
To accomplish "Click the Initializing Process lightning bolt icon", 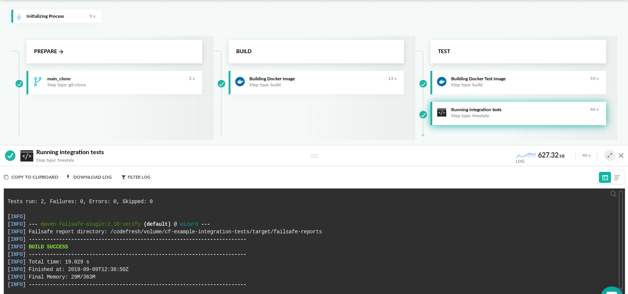I will [x=19, y=17].
